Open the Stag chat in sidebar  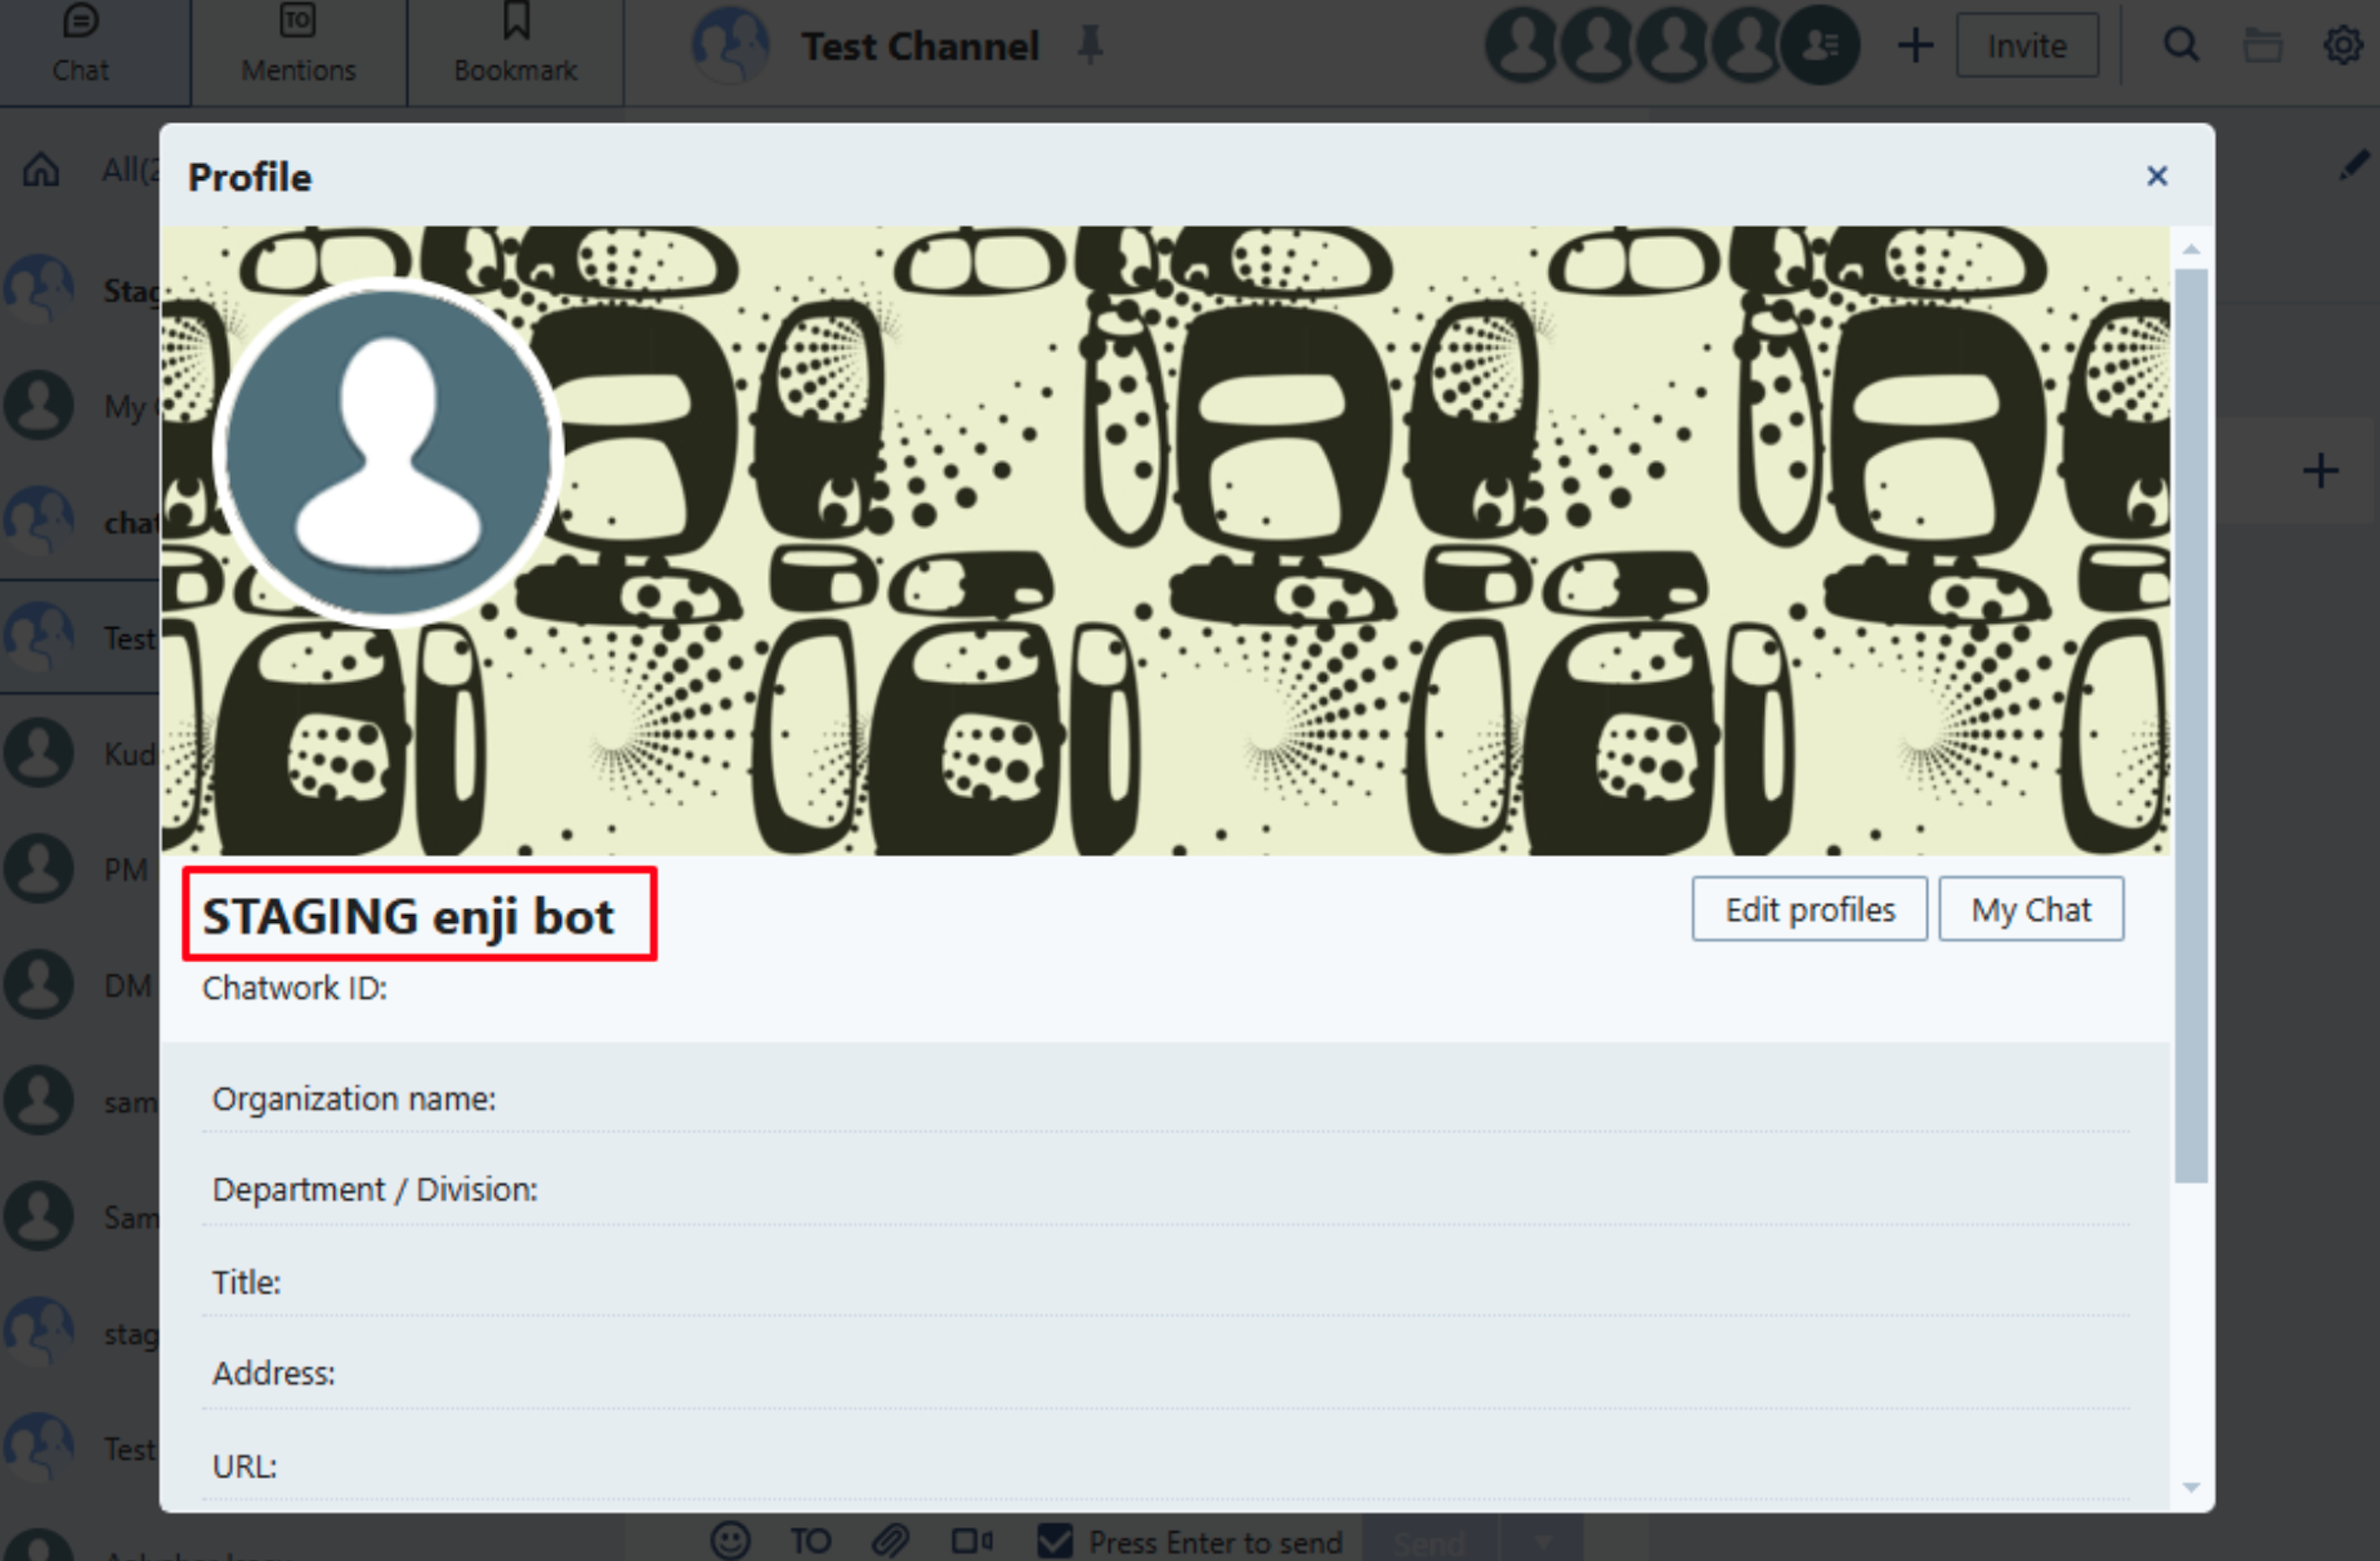pyautogui.click(x=80, y=290)
